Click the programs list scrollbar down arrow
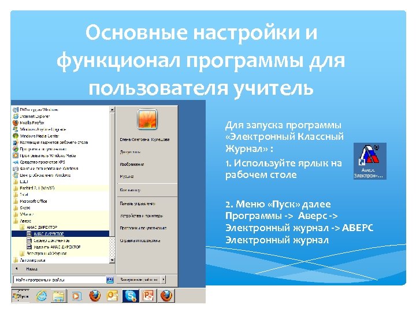The width and height of the screenshot is (416, 312). pos(112,260)
